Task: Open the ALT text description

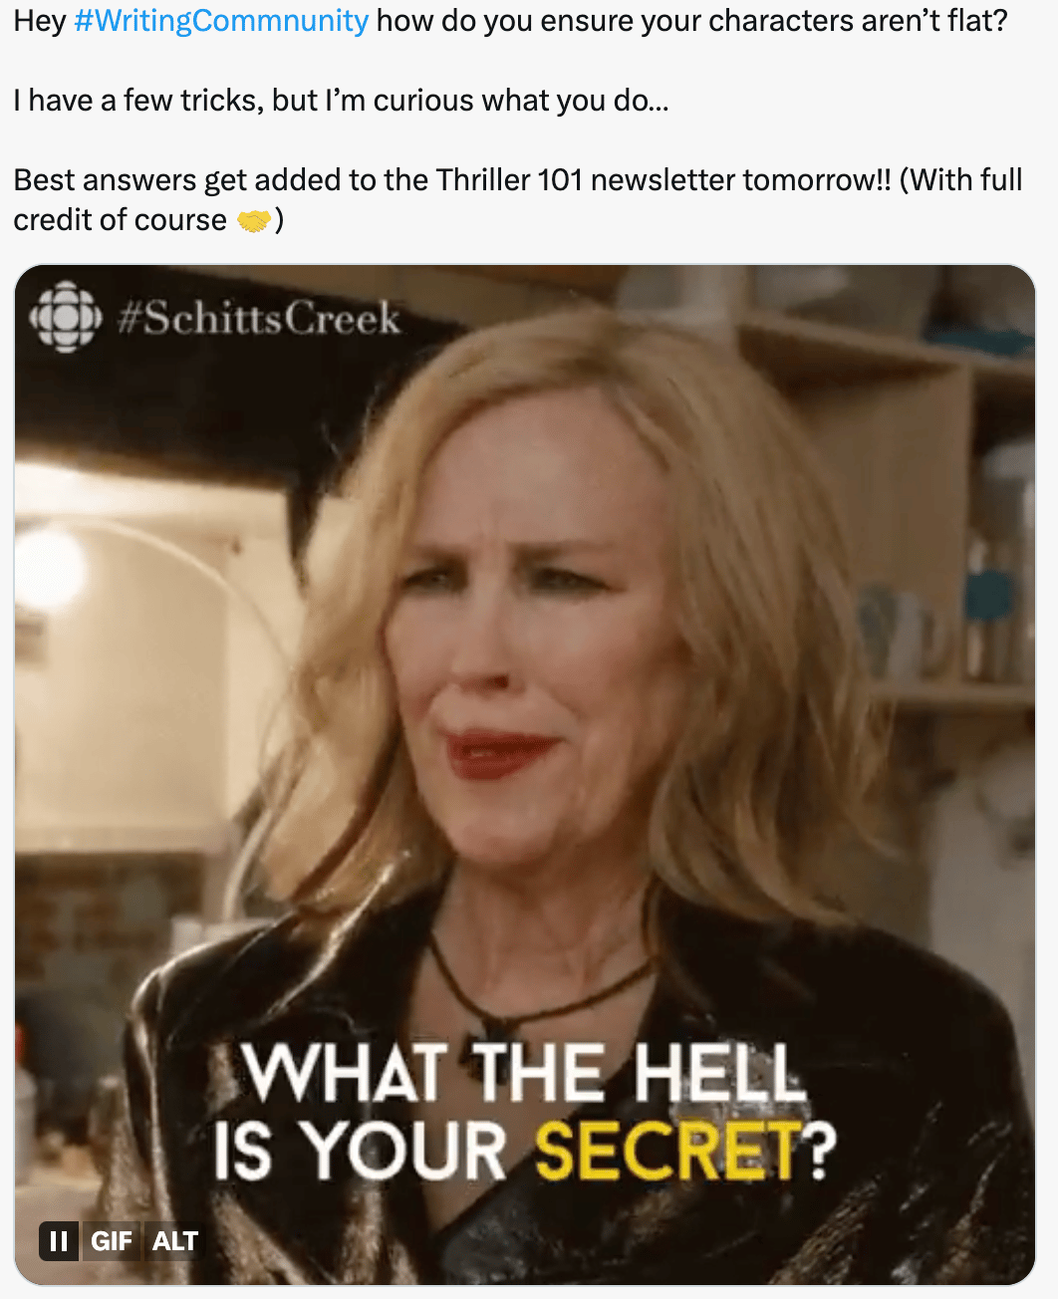Action: (x=174, y=1241)
